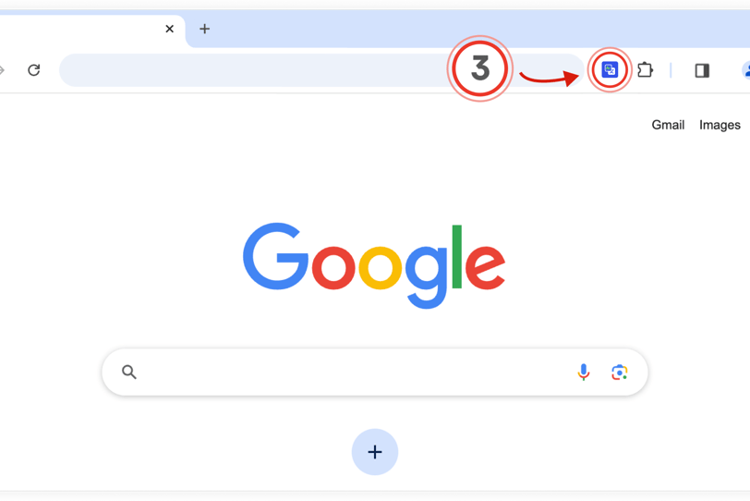
Task: Open the Extensions puzzle piece menu
Action: [646, 70]
